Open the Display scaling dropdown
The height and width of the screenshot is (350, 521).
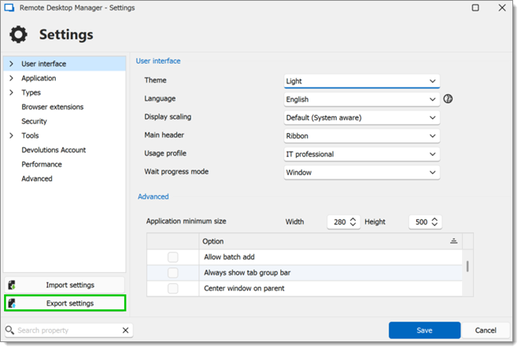[x=362, y=117]
